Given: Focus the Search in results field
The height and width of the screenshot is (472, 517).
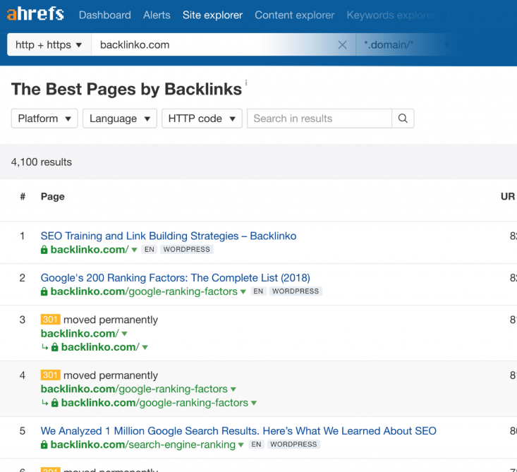Looking at the screenshot, I should [320, 119].
